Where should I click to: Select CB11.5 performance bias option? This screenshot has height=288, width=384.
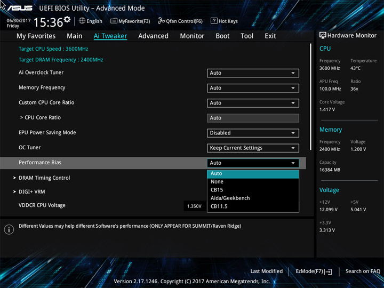coord(253,206)
